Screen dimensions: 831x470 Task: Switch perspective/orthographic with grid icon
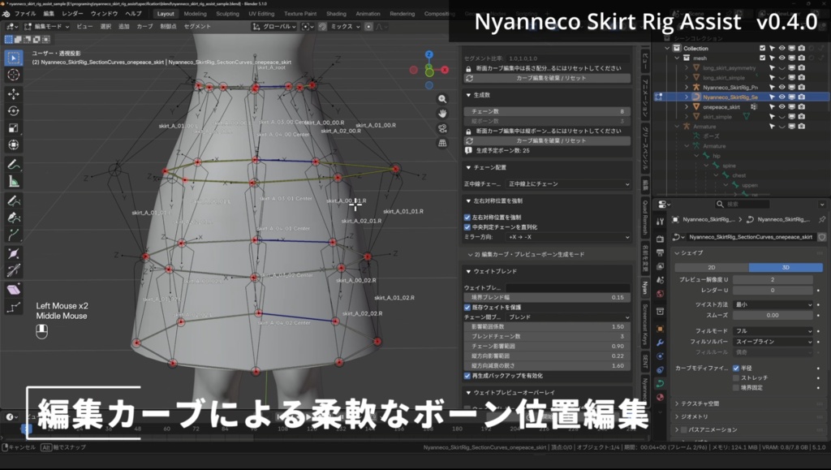tap(442, 143)
